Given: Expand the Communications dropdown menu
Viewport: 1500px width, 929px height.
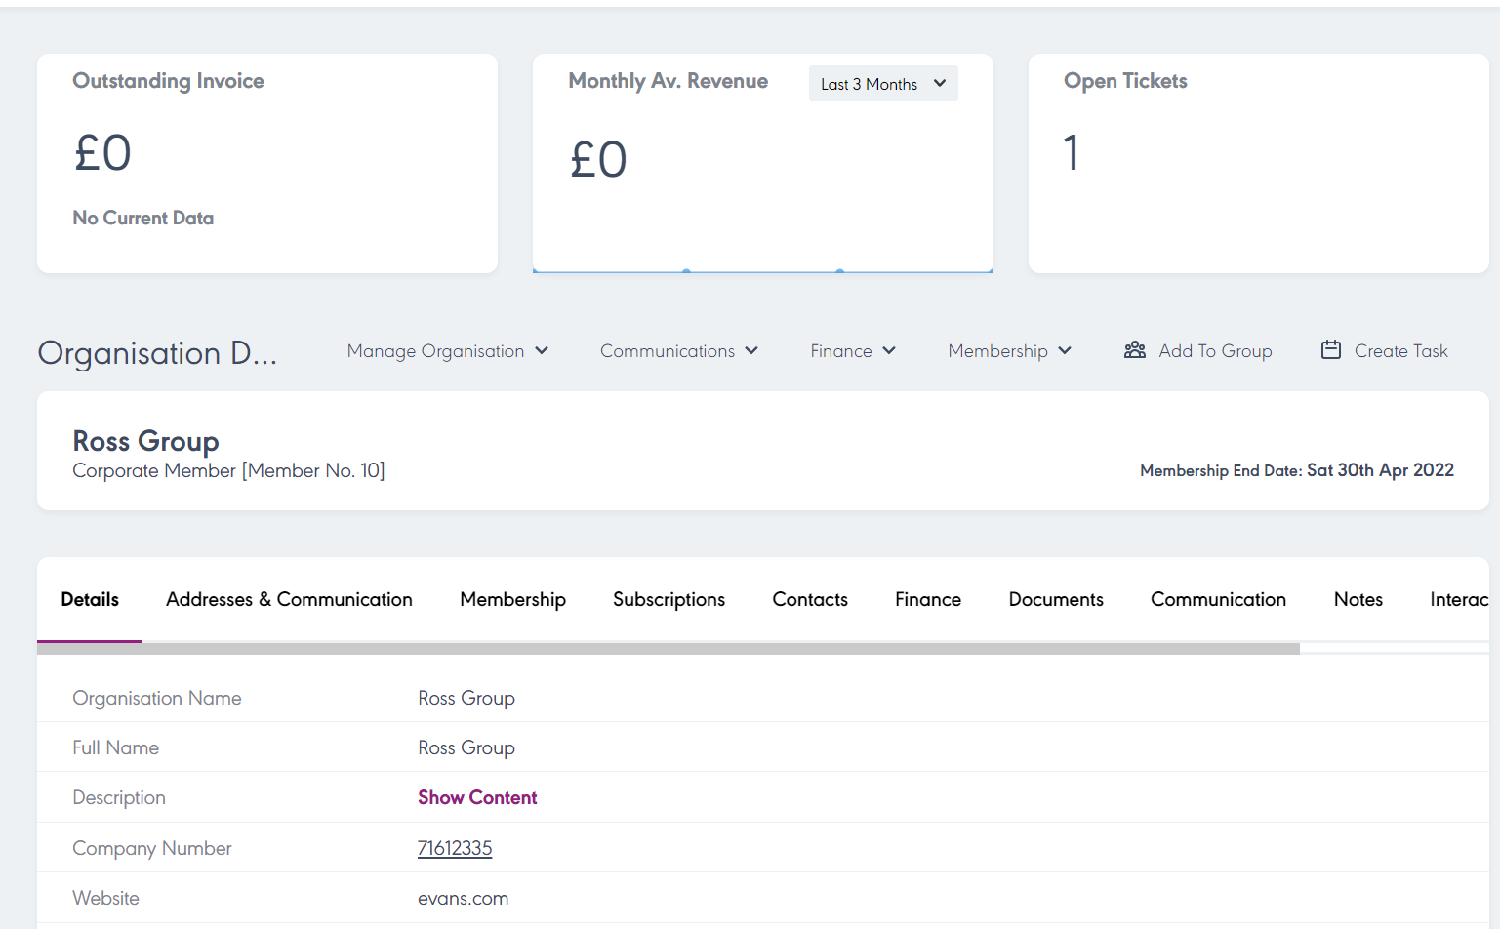Looking at the screenshot, I should (x=678, y=351).
